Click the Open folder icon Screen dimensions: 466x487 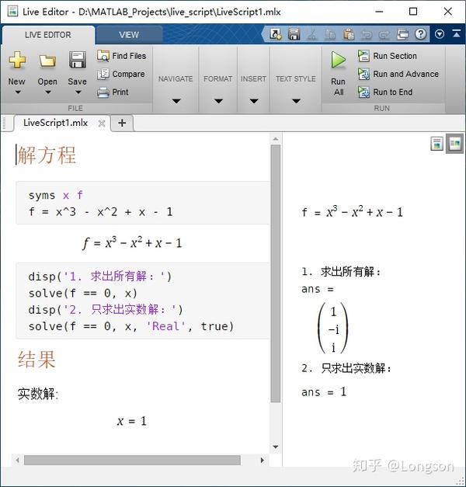(47, 61)
